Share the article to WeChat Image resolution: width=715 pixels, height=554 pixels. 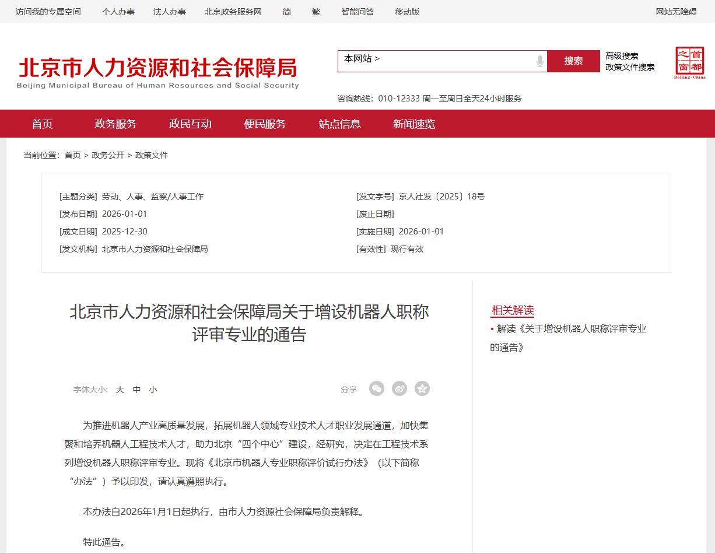coord(377,388)
